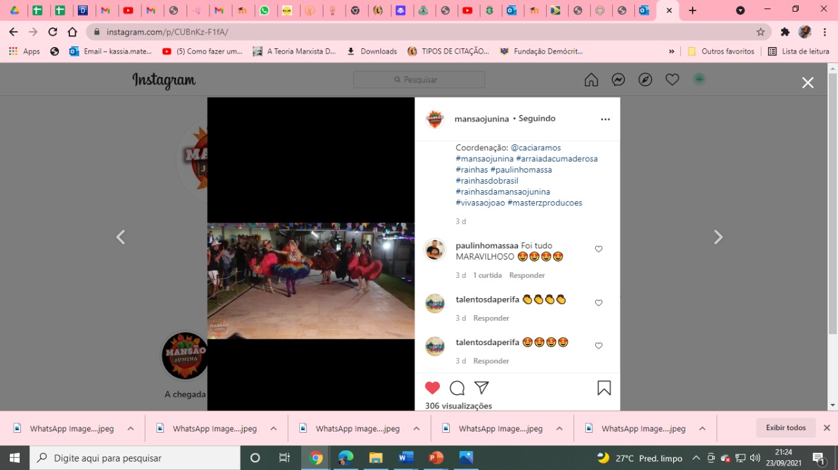The width and height of the screenshot is (838, 470).
Task: Share post with paper plane icon
Action: tap(482, 388)
